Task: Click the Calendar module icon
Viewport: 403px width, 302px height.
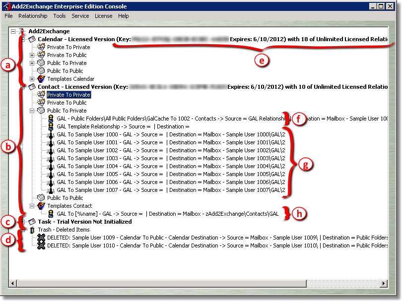Action: tap(32, 39)
